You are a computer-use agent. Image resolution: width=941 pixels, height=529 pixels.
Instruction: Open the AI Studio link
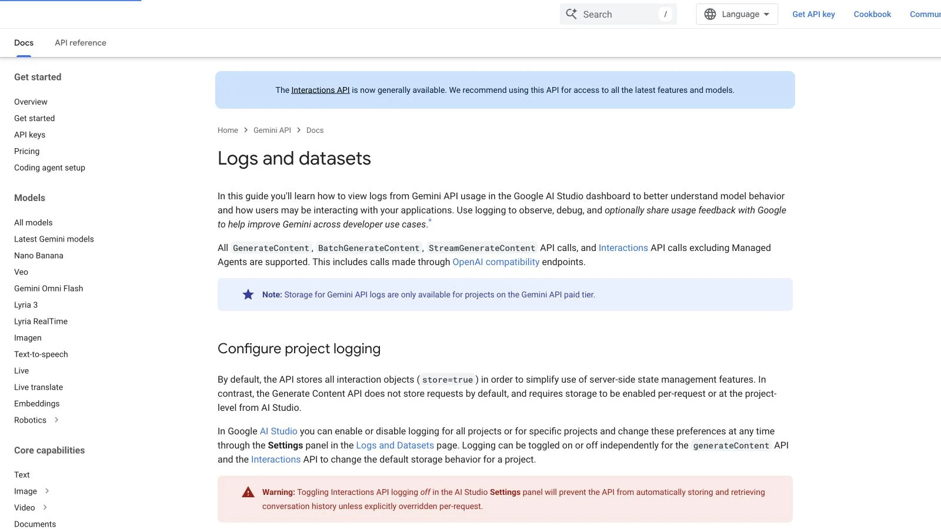coord(278,431)
